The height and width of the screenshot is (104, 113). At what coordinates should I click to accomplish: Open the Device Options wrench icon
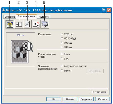45,24
